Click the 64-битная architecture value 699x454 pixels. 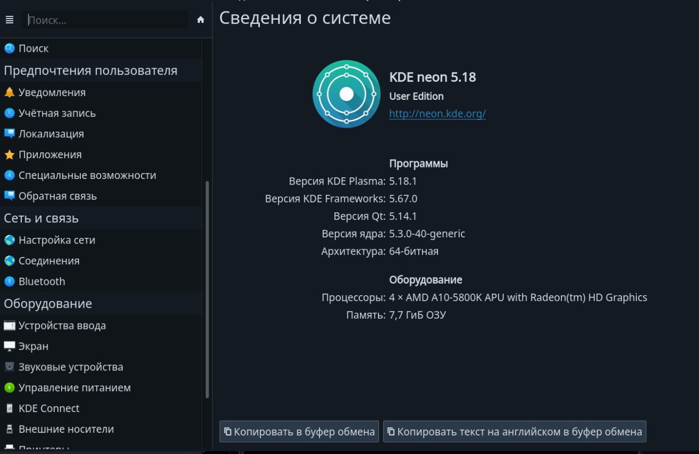click(x=414, y=252)
